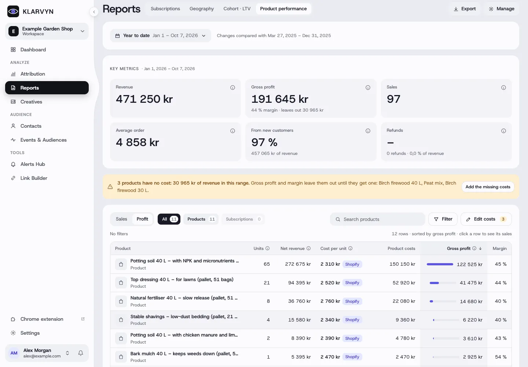Click the Units column info icon

click(x=268, y=248)
